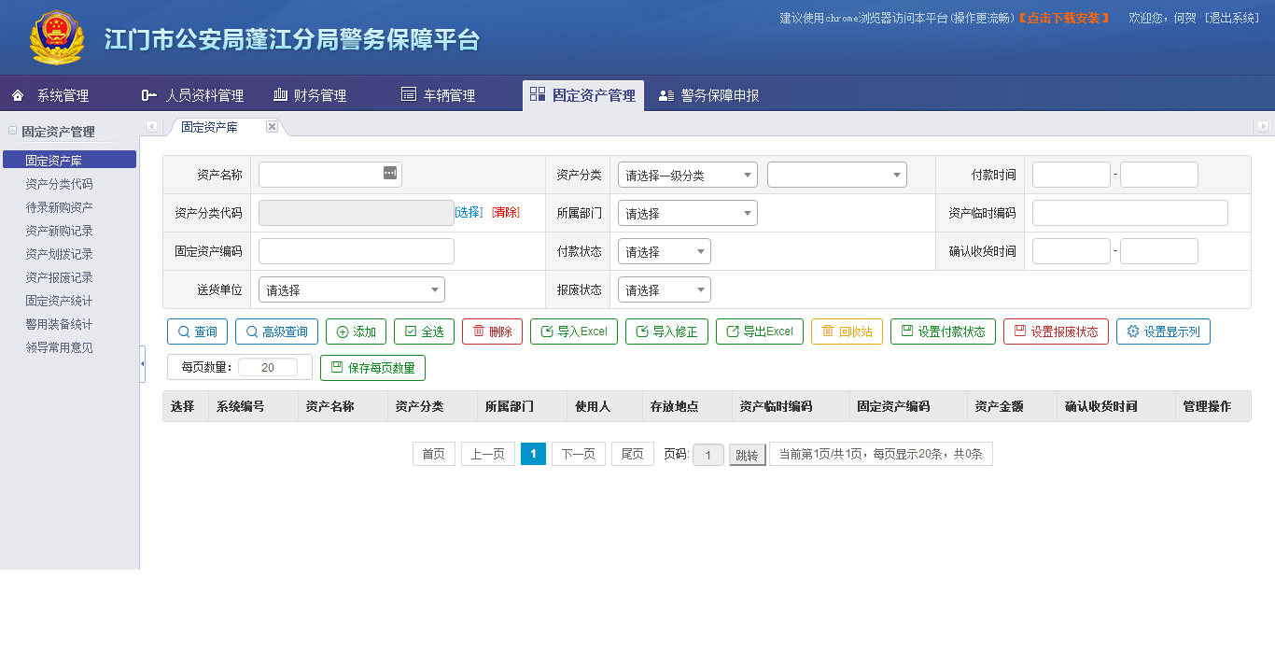Viewport: 1275px width, 663px height.
Task: Open 资产划拨记录 in the sidebar
Action: pyautogui.click(x=59, y=254)
